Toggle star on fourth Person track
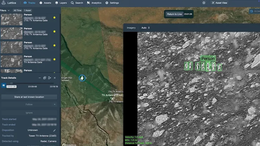 point(54,59)
